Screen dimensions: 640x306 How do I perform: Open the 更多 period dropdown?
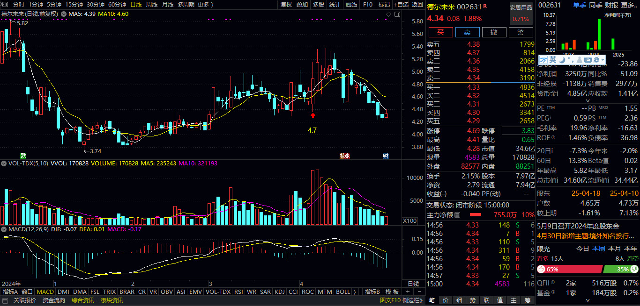[x=206, y=5]
